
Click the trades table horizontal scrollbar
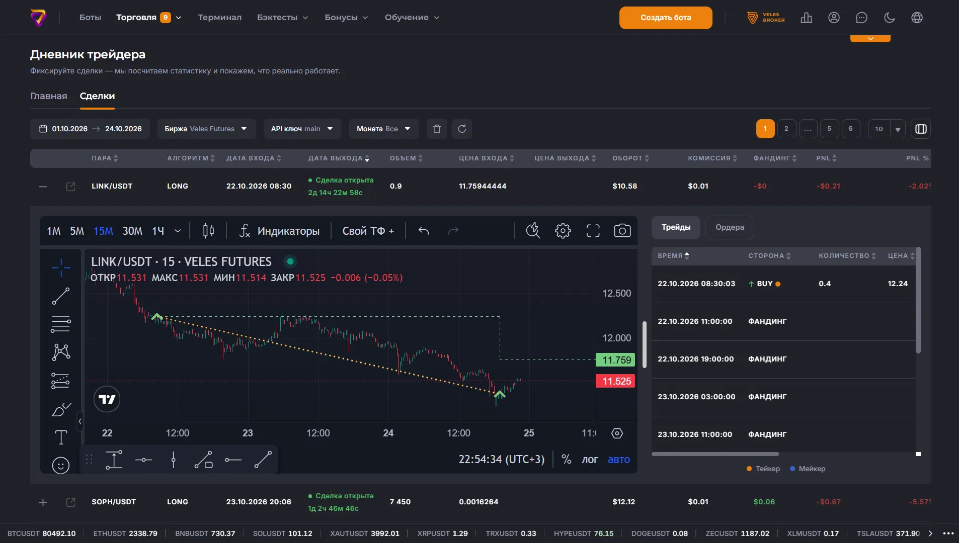point(715,454)
